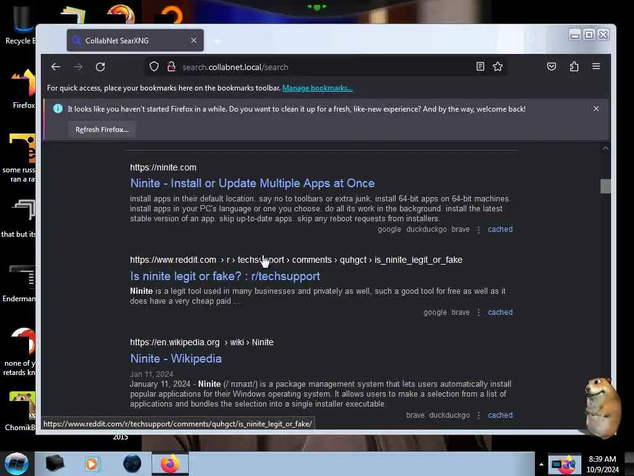634x476 pixels.
Task: Click the Refresh Firefox button
Action: tap(102, 130)
